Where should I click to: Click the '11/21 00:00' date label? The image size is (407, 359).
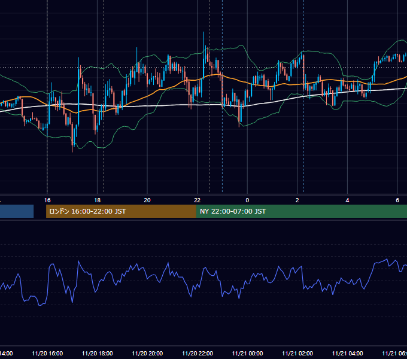(247, 353)
